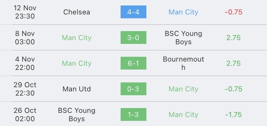This screenshot has width=267, height=126.
Task: Open the 1-3 score on 26 Oct
Action: click(x=133, y=114)
